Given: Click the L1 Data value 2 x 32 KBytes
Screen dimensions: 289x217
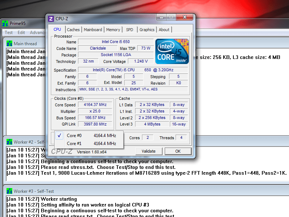Looking at the screenshot, I should tap(152, 105).
